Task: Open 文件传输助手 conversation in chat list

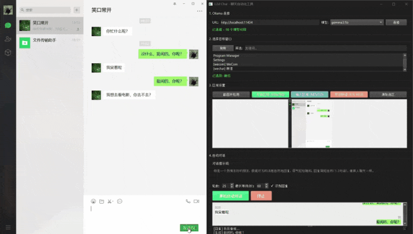Action: click(50, 43)
